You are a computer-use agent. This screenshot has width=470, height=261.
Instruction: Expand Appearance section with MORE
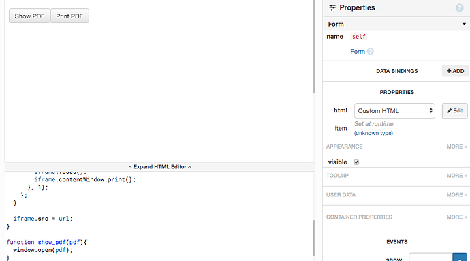(x=456, y=147)
